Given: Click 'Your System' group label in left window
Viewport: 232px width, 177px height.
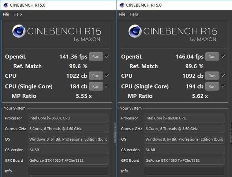Looking at the screenshot, I should click(14, 108).
